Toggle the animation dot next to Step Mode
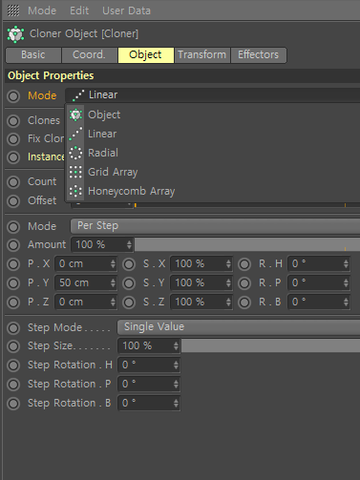 13,328
